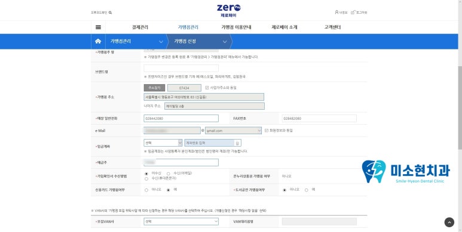The width and height of the screenshot is (462, 232).
Task: Click the 계좌번호 입력 field
Action: [213, 143]
